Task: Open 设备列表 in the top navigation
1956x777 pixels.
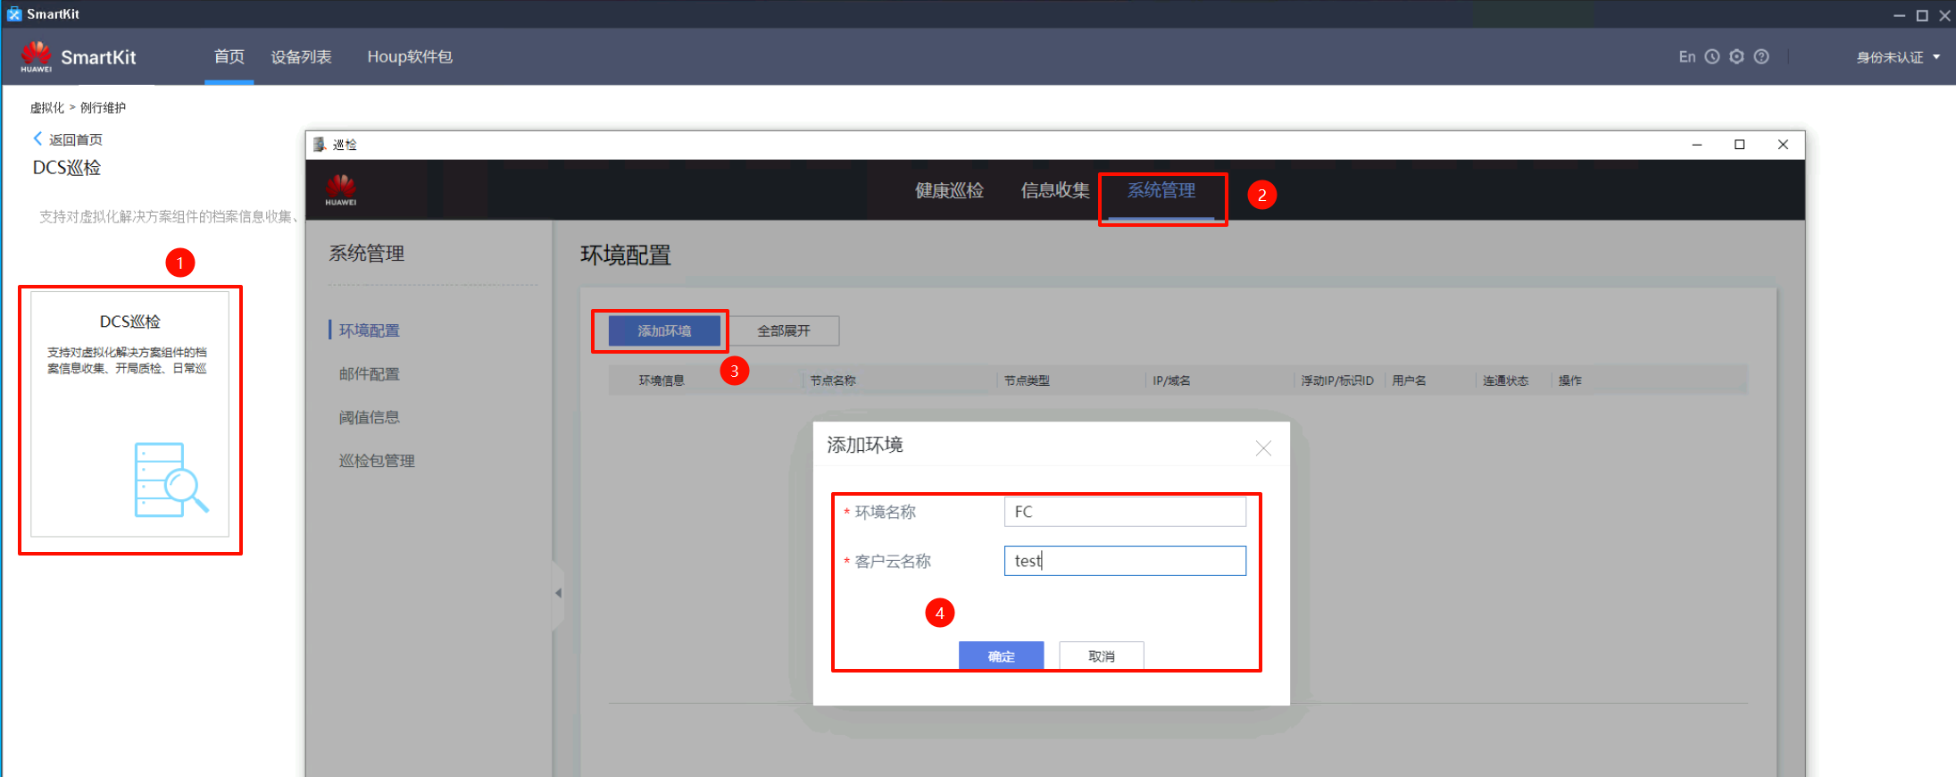Action: click(301, 57)
